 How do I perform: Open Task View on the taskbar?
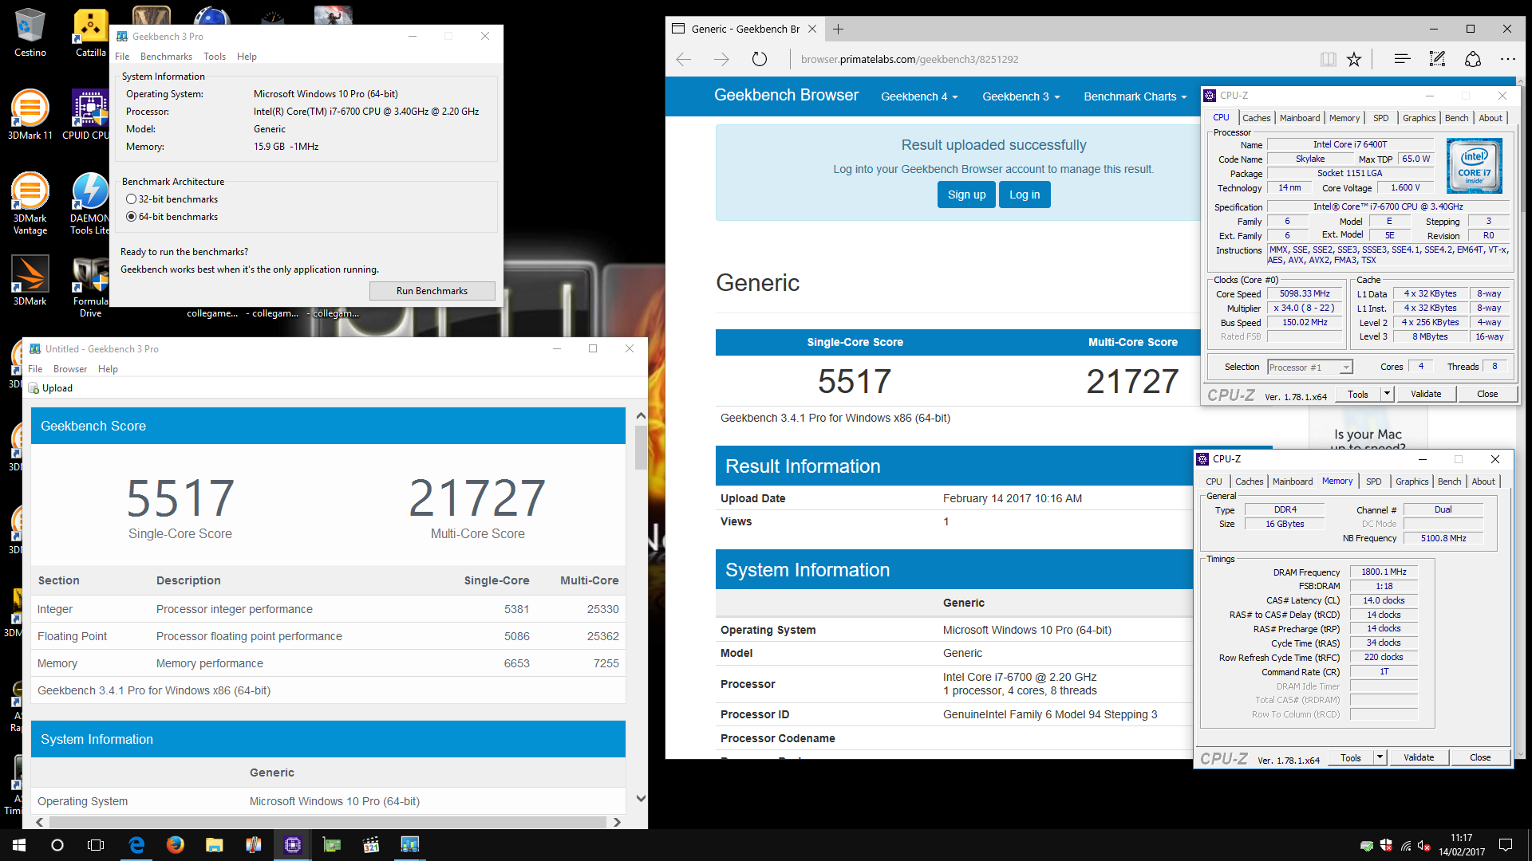tap(96, 845)
